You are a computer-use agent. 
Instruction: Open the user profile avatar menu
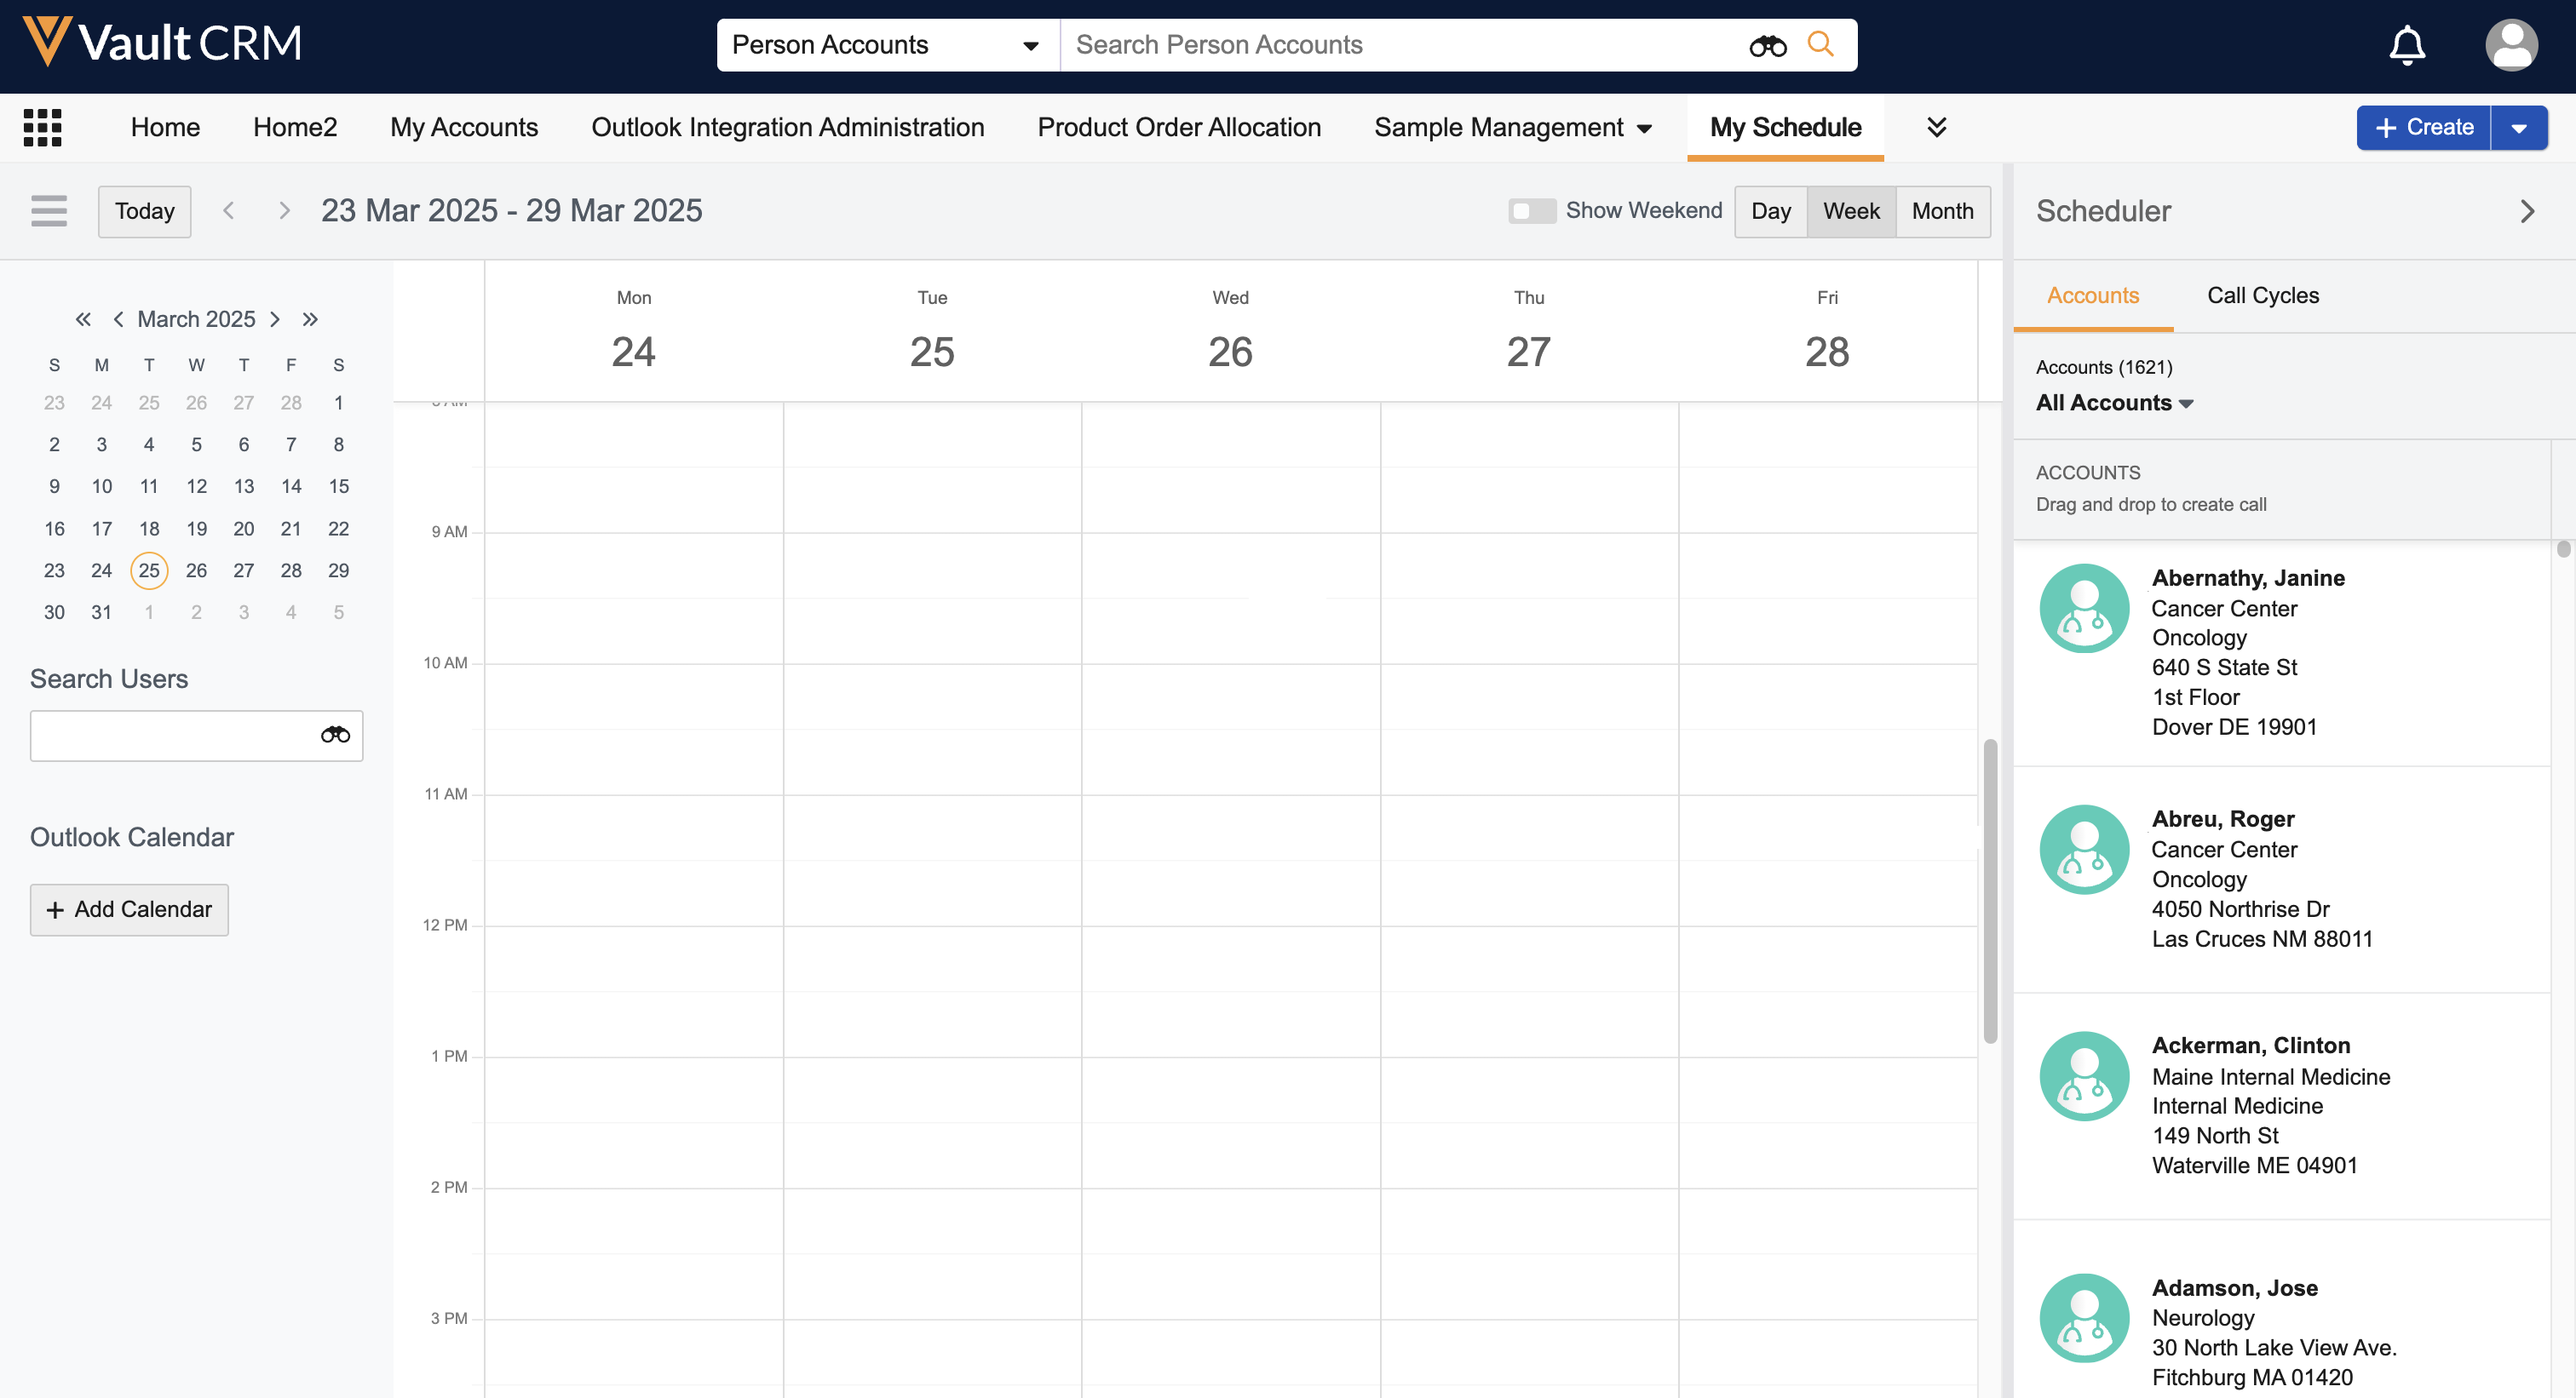tap(2510, 45)
